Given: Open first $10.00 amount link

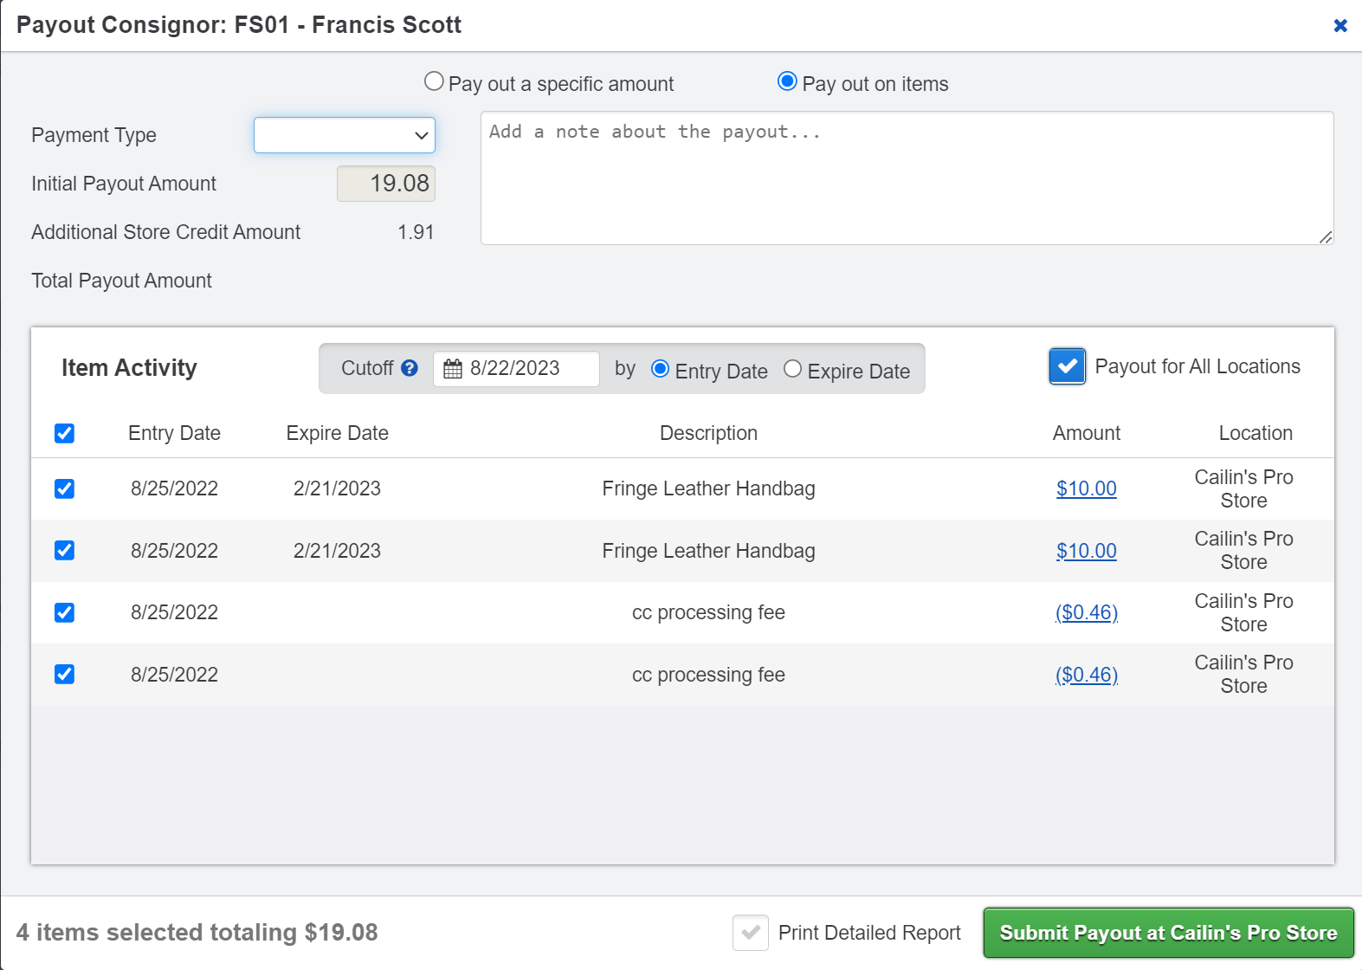Looking at the screenshot, I should [x=1086, y=488].
